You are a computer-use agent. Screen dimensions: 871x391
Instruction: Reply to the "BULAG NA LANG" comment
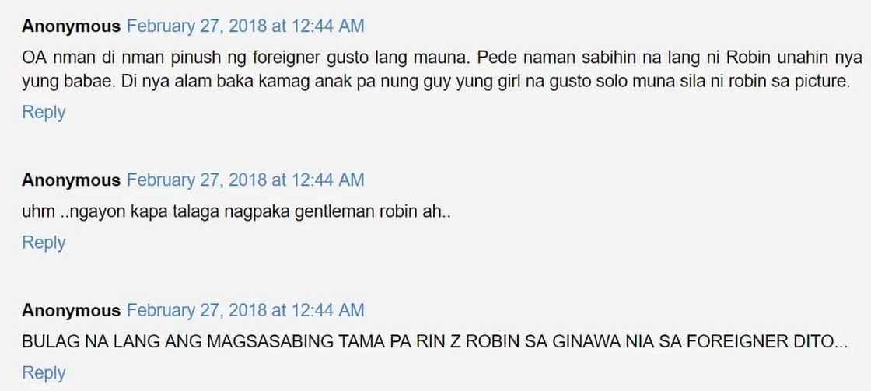[x=44, y=373]
